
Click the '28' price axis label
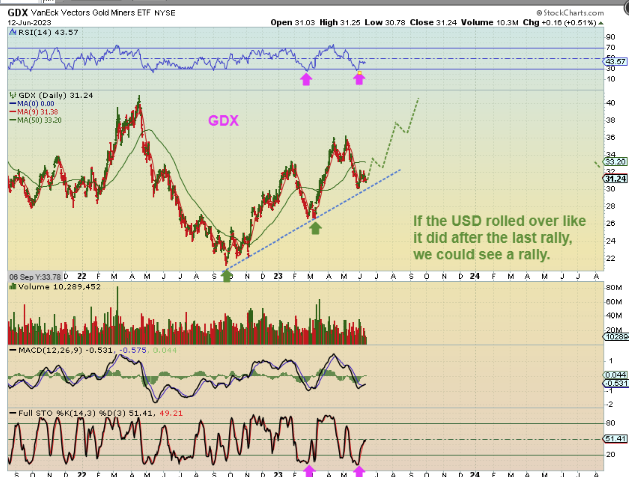coord(610,206)
